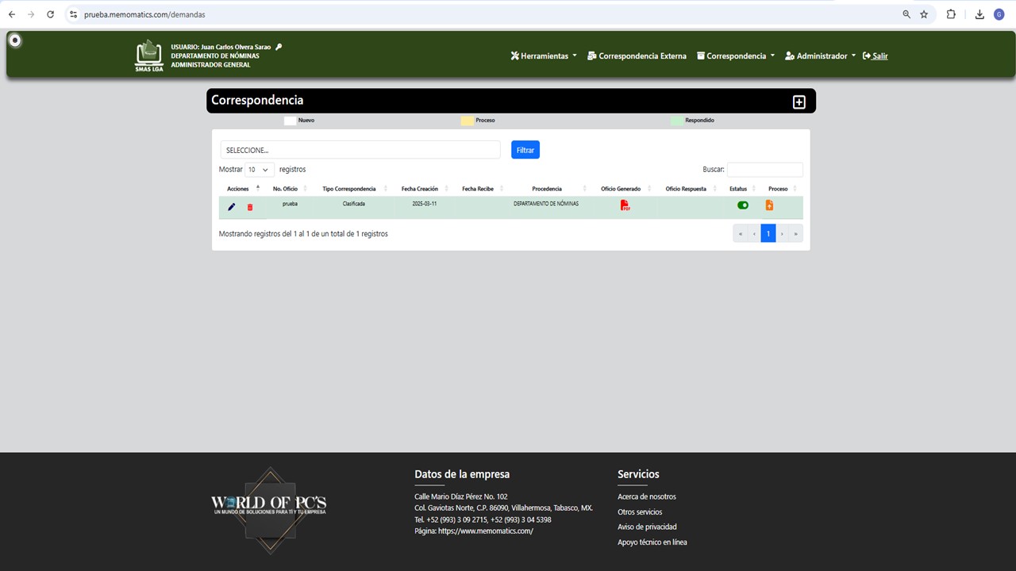Click the Filtrar button

tap(525, 150)
